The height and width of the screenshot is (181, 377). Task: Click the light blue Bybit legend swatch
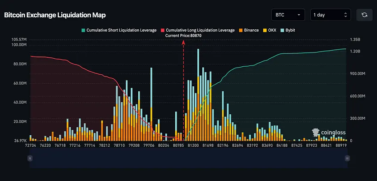[282, 30]
